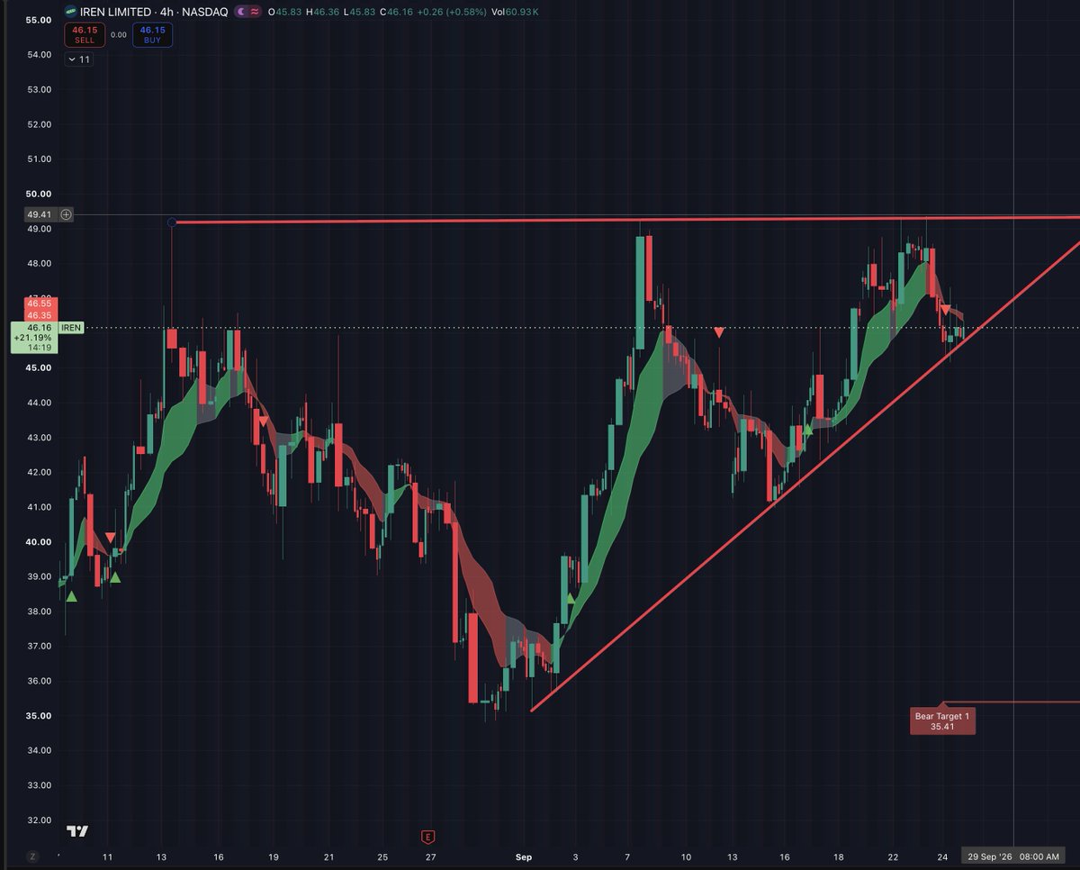This screenshot has height=870, width=1080.
Task: Click the 40.00 price axis label
Action: [39, 542]
